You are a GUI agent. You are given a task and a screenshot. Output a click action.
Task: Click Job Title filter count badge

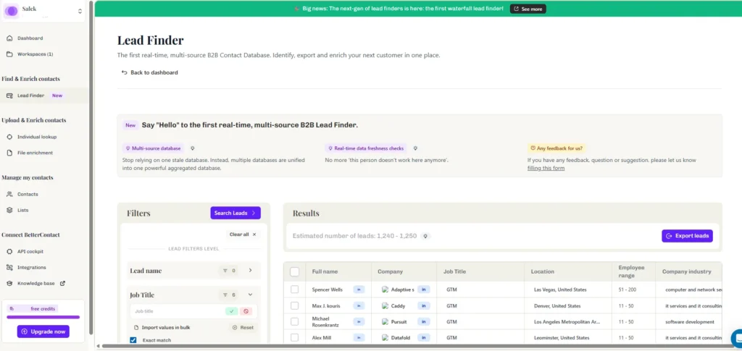230,295
